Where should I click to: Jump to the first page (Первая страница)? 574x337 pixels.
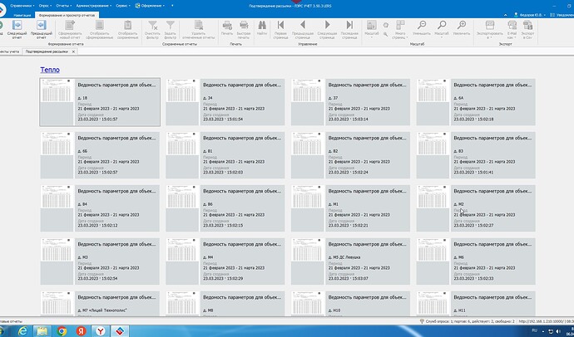[x=281, y=29]
